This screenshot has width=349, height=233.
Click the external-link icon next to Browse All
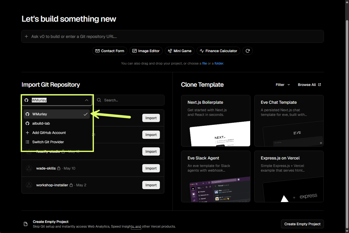point(320,85)
